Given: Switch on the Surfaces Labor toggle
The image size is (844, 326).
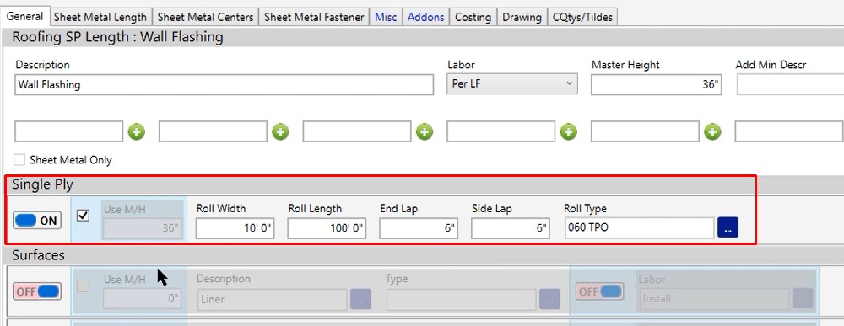Looking at the screenshot, I should (599, 291).
